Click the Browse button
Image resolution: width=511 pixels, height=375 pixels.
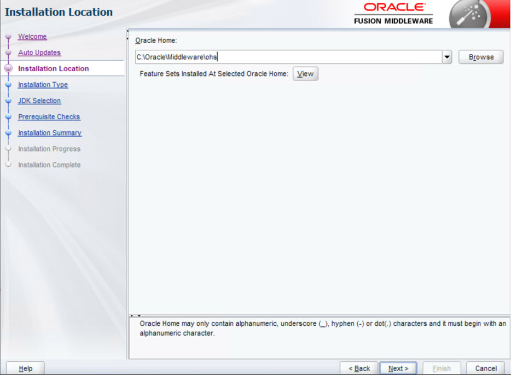tap(480, 56)
